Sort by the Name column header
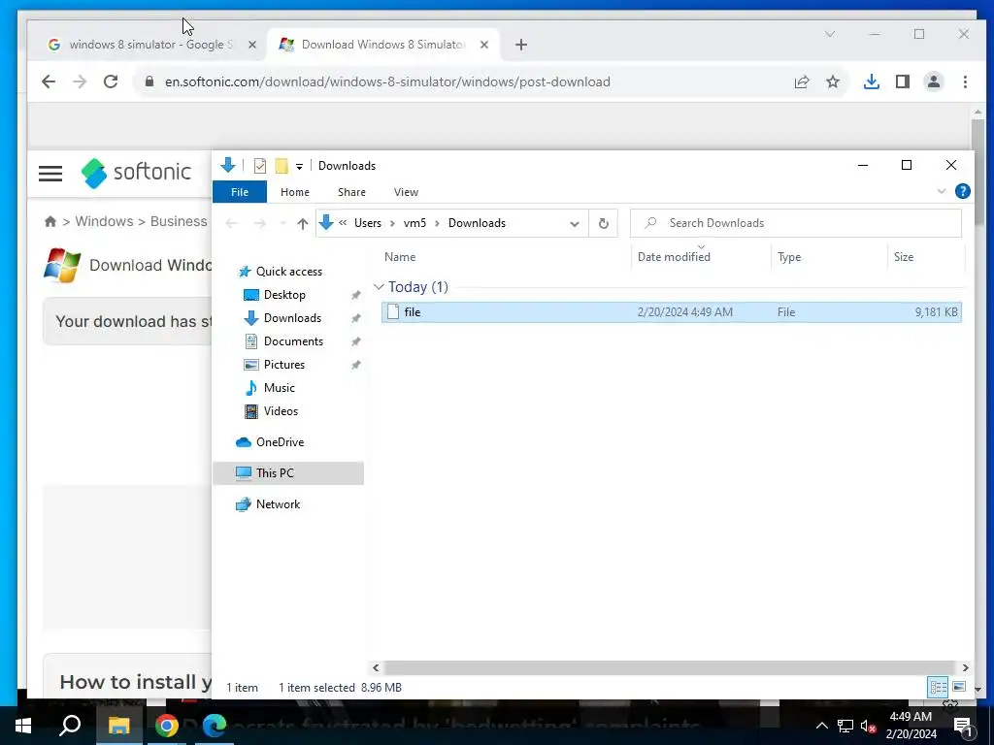 [x=400, y=256]
